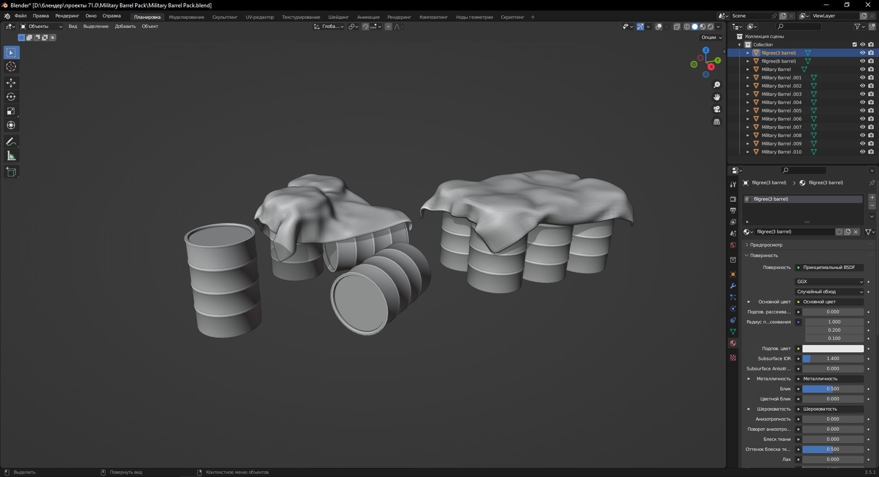
Task: Toggle X-ray mode in viewport header
Action: tap(677, 27)
